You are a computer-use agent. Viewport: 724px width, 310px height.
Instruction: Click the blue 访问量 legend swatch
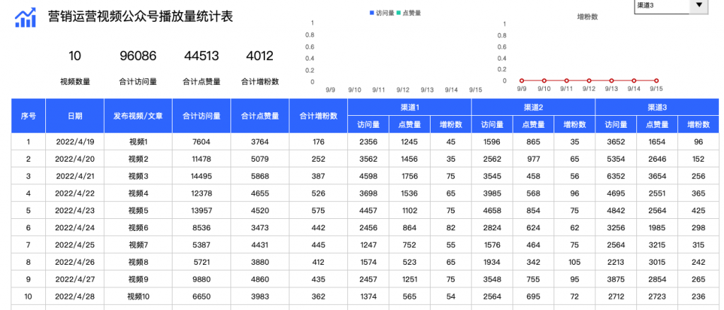(372, 13)
